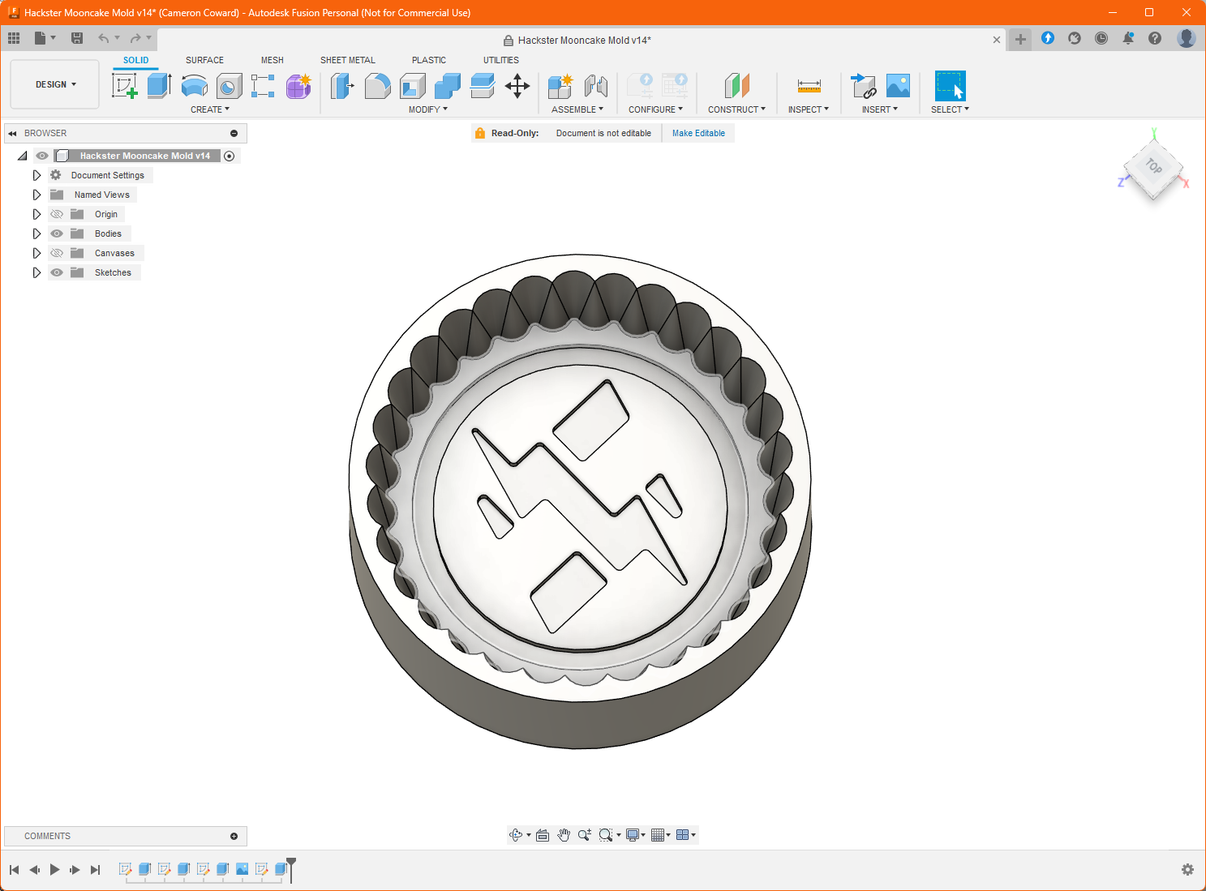Click the Look At icon
Viewport: 1206px width, 891px height.
click(543, 835)
